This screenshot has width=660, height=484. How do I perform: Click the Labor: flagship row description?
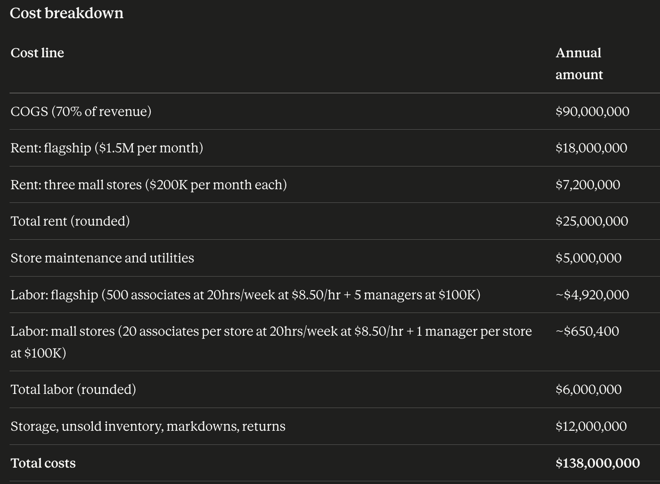click(246, 295)
